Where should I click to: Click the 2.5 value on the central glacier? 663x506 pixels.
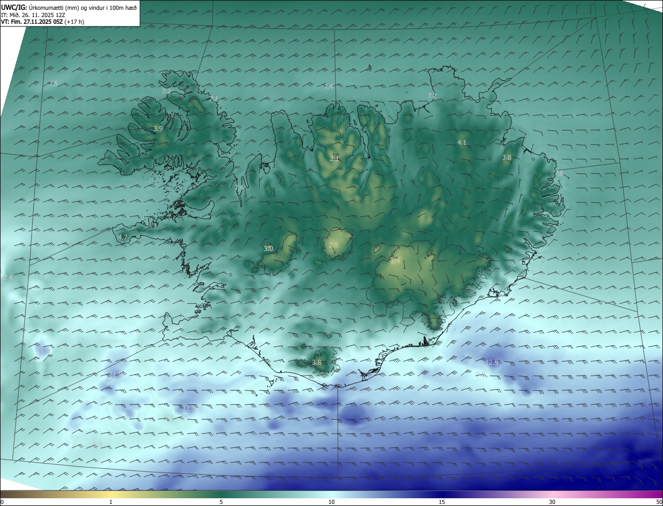(334, 245)
